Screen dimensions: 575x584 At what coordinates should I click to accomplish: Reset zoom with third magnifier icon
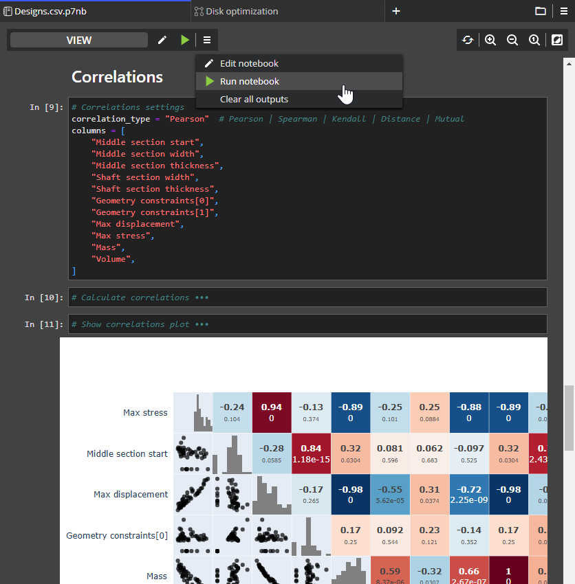point(534,40)
